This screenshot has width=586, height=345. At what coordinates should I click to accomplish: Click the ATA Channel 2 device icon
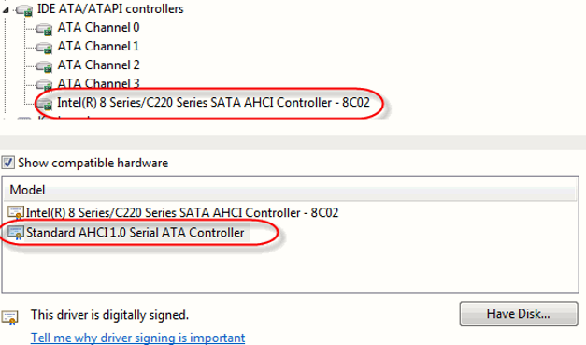click(x=44, y=66)
